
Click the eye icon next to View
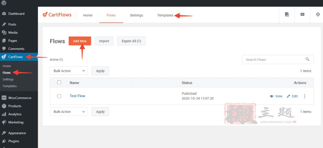click(x=272, y=96)
